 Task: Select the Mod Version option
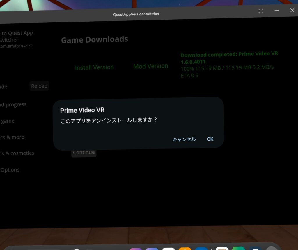[151, 66]
